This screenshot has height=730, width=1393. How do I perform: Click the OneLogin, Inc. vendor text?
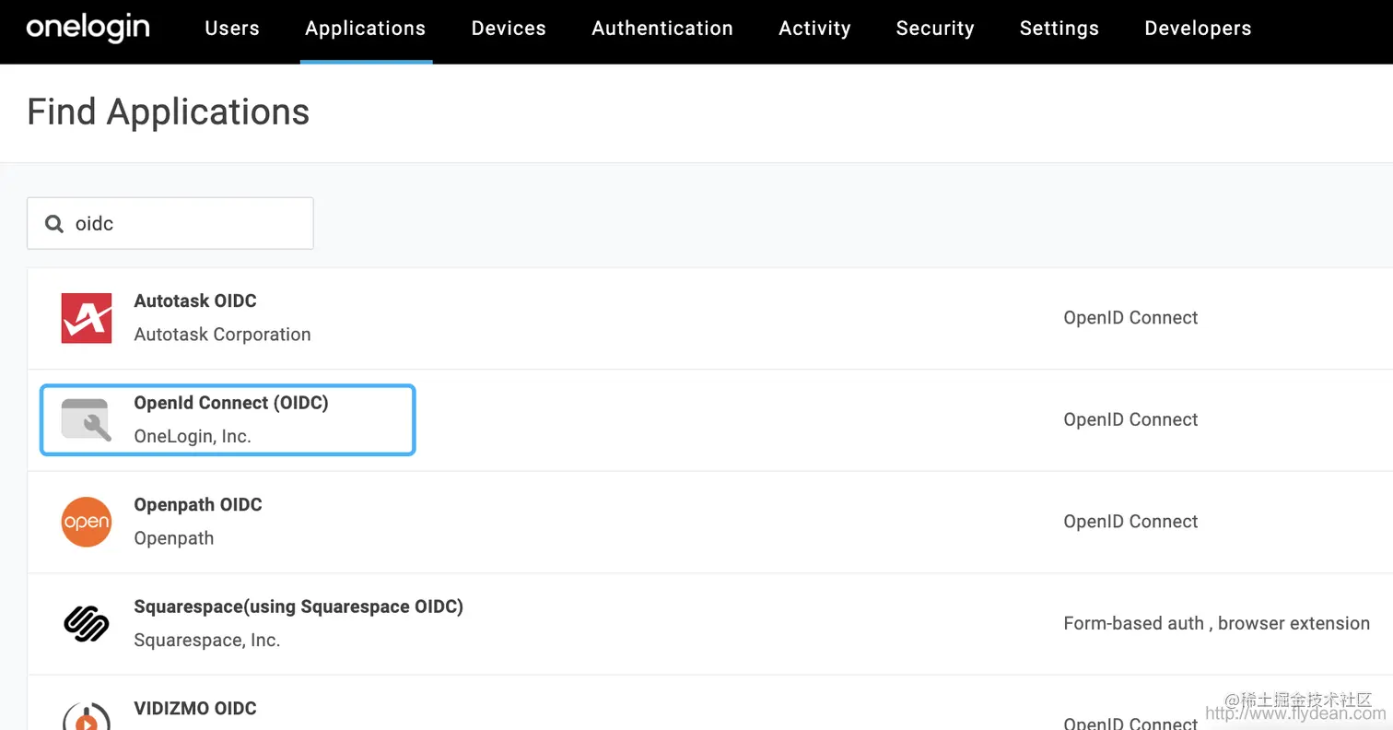click(x=193, y=437)
